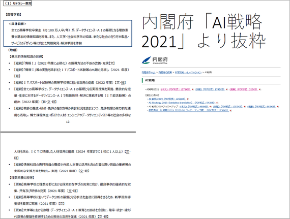Click the AI戦略 page heading

point(150,80)
